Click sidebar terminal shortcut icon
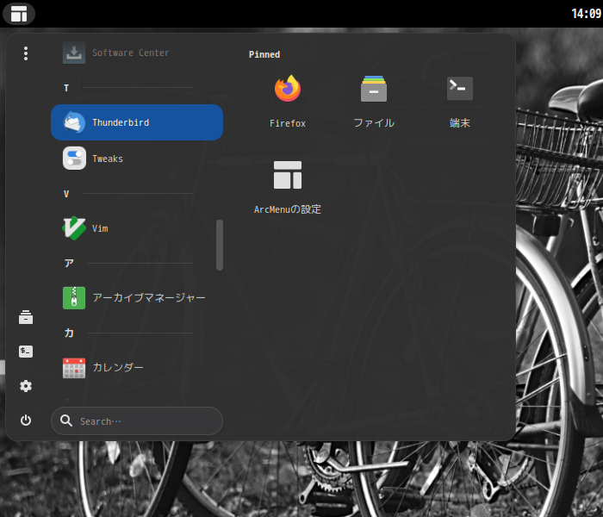The width and height of the screenshot is (603, 517). 26,352
